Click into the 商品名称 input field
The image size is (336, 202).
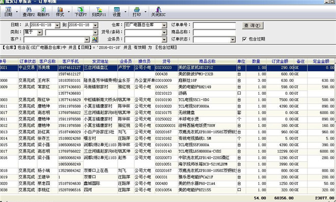tap(214, 33)
